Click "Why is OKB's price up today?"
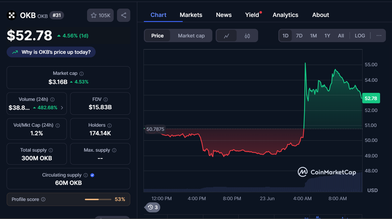This screenshot has height=219, width=392. pos(51,52)
